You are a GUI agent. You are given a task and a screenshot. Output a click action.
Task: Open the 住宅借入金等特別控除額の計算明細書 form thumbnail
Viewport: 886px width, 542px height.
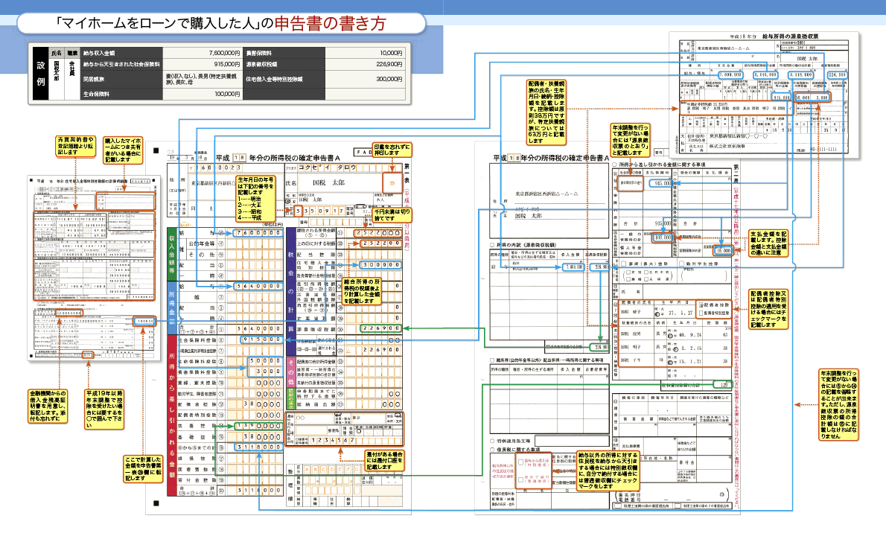92,267
